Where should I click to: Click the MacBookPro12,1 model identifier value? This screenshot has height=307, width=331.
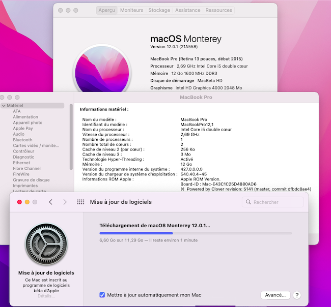click(197, 125)
